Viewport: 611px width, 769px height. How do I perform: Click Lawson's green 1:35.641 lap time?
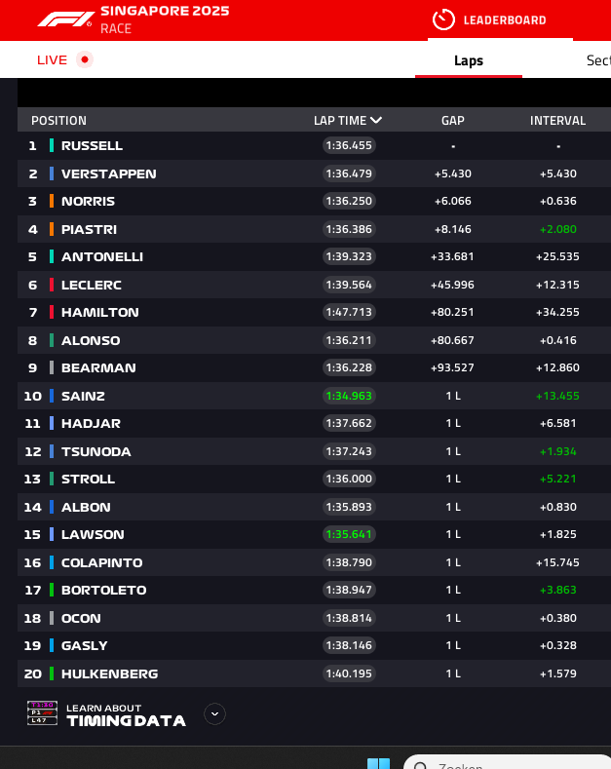tap(349, 534)
